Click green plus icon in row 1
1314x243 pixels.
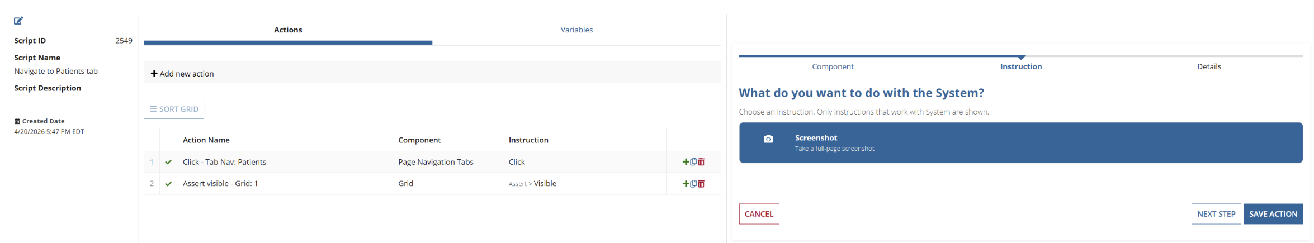[x=686, y=162]
